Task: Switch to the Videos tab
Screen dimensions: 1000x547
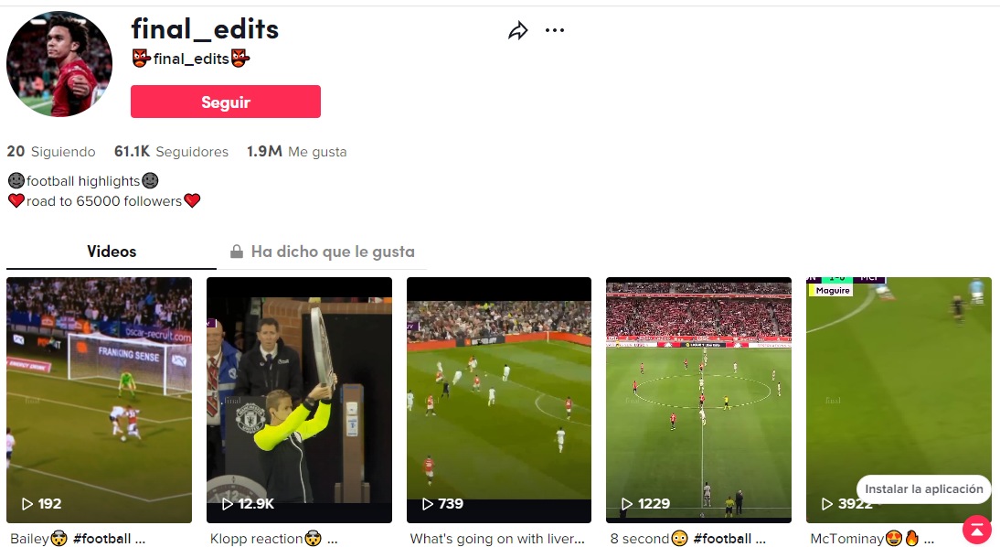Action: [112, 252]
